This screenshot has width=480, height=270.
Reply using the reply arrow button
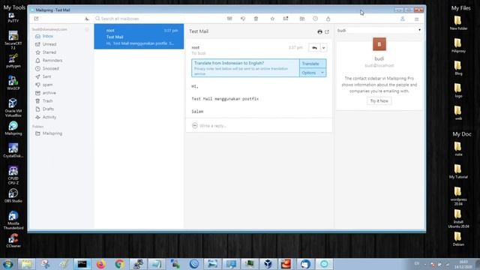(314, 48)
